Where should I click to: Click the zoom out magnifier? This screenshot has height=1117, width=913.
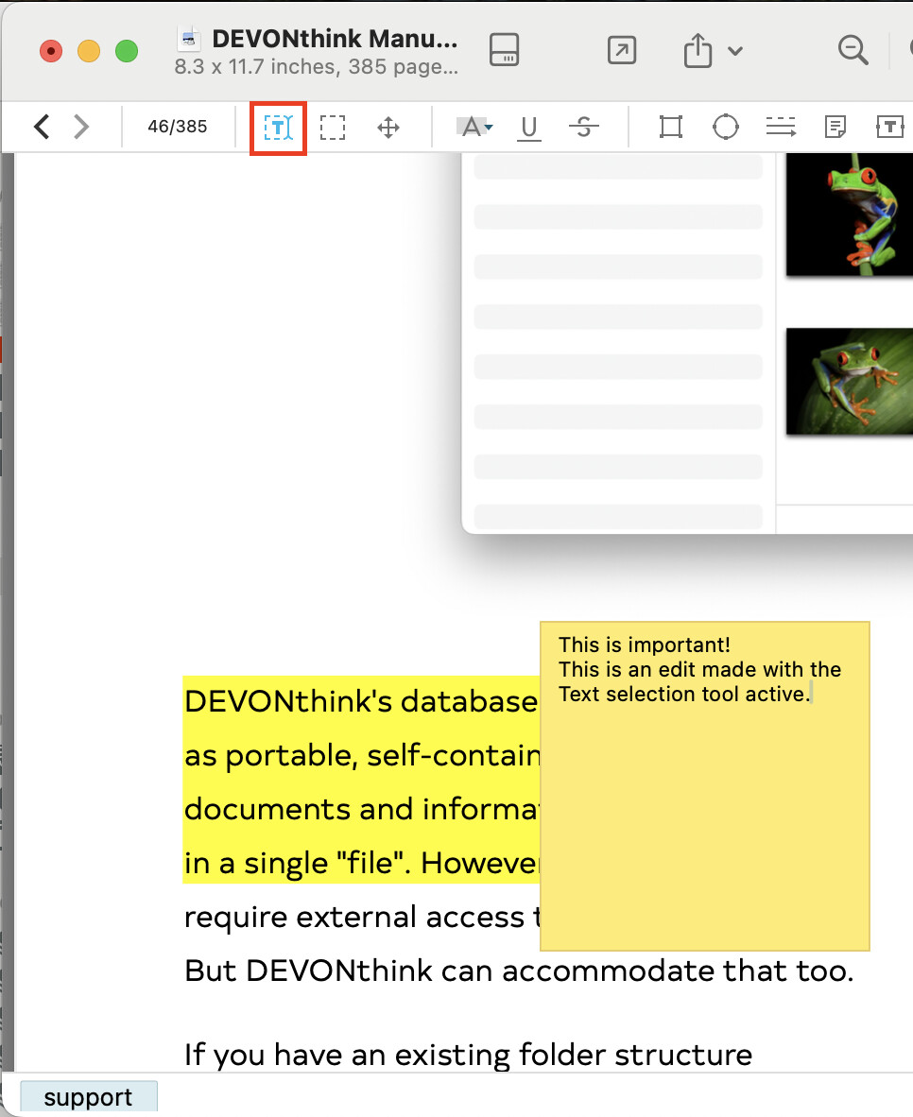[x=853, y=51]
